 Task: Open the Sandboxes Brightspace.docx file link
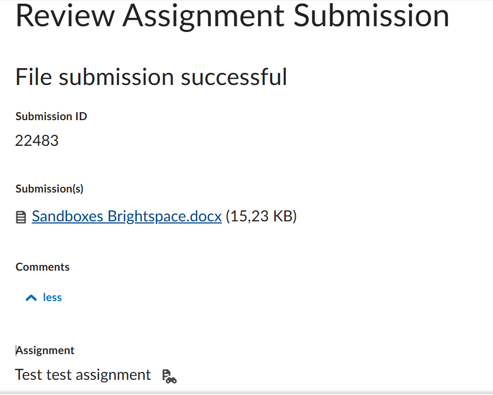[127, 217]
